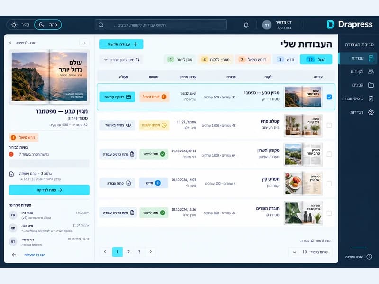This screenshot has width=379, height=284.
Task: Click the פתח לבדיקה button
Action: click(x=49, y=190)
